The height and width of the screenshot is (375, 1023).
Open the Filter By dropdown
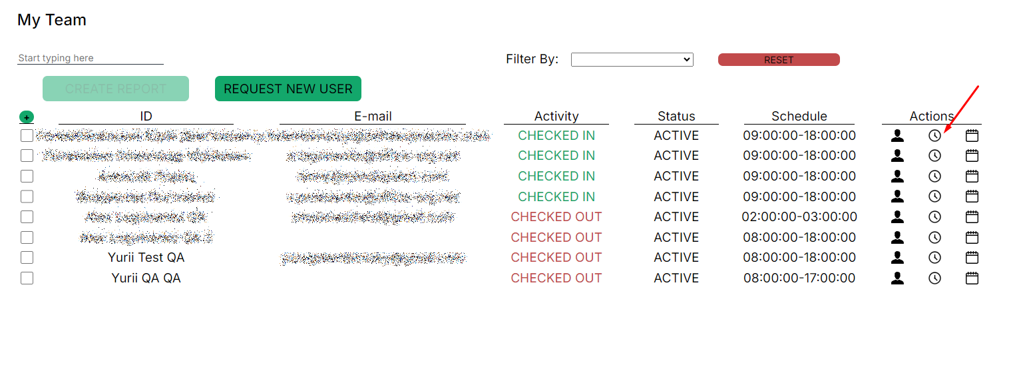tap(632, 60)
